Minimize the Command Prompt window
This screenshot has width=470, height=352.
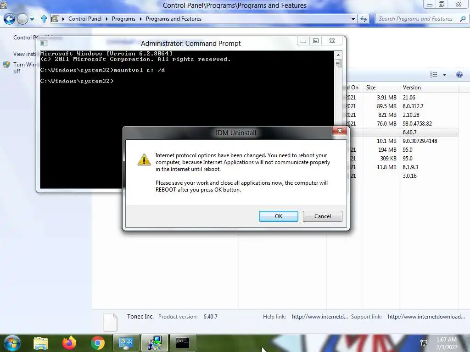coord(303,41)
